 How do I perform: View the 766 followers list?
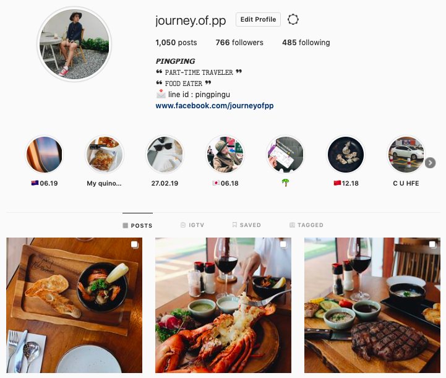tap(239, 43)
